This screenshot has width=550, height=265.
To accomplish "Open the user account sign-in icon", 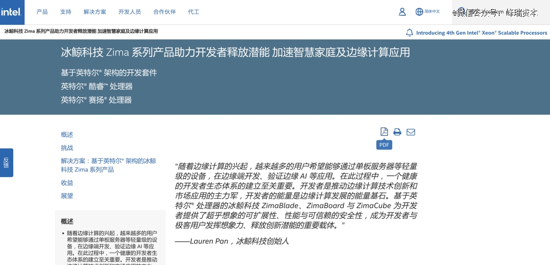I will tap(402, 12).
